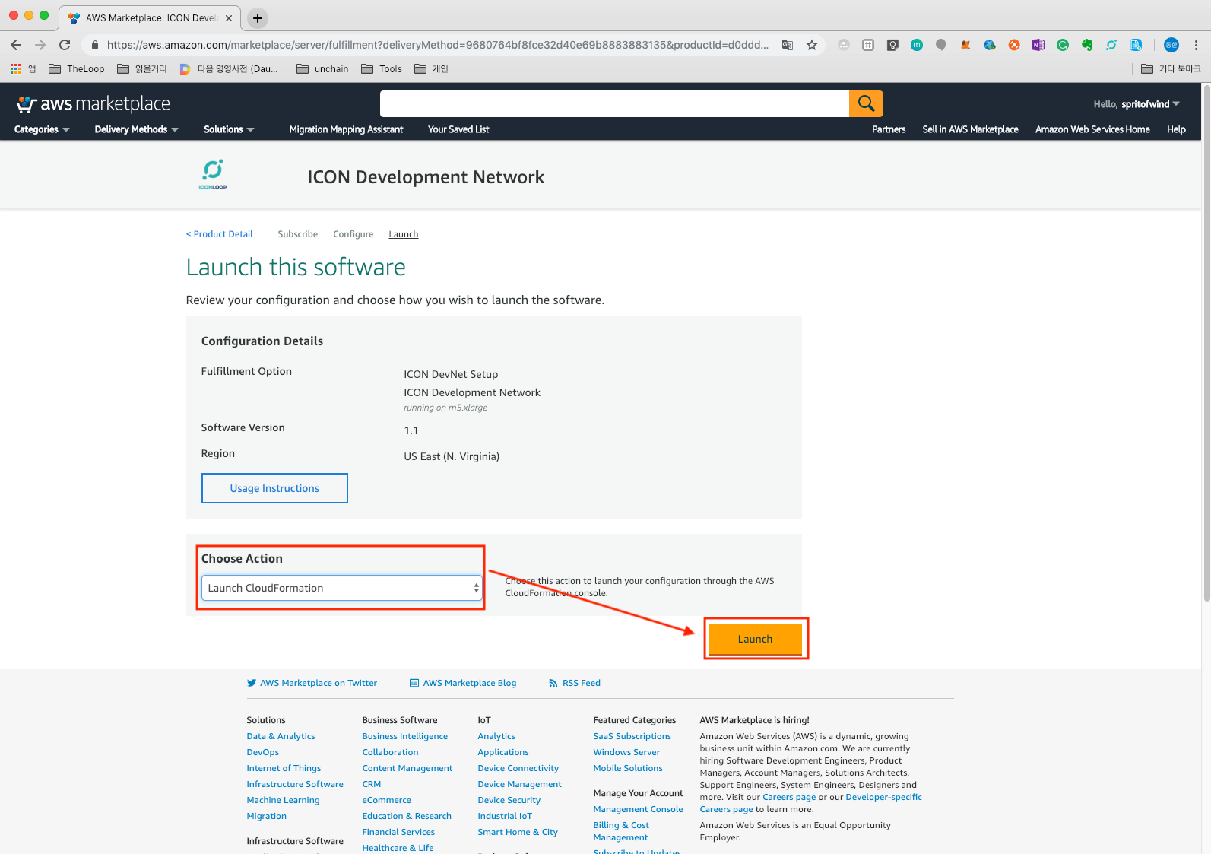Viewport: 1211px width, 854px height.
Task: Open the Chrome profile avatar
Action: coord(1171,45)
